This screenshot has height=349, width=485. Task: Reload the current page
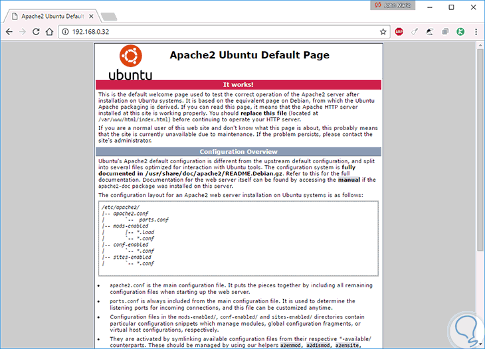pos(36,32)
